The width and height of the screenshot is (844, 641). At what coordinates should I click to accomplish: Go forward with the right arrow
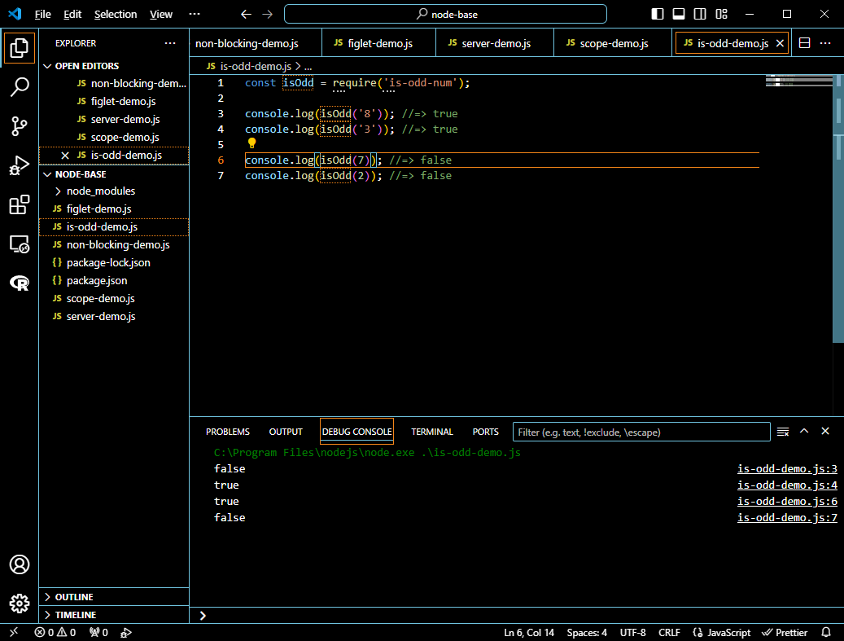pos(268,14)
